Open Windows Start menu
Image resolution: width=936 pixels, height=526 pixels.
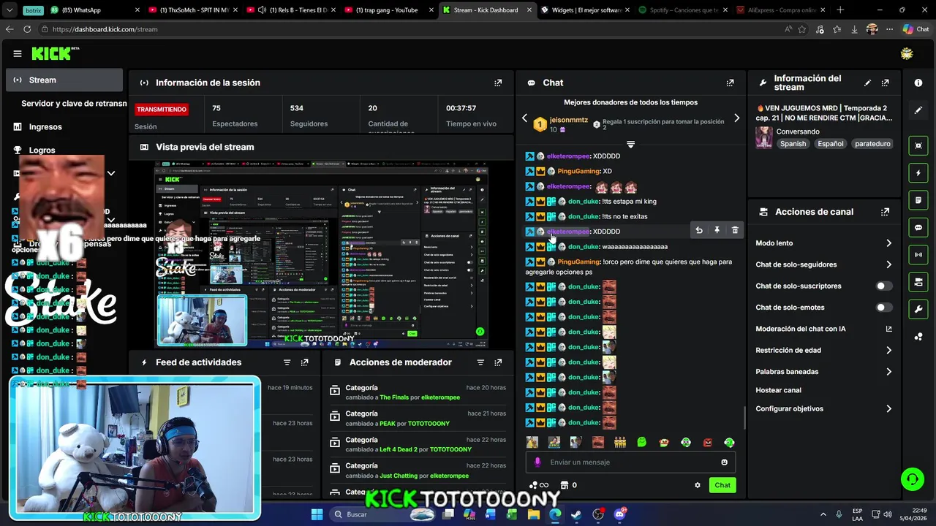(317, 514)
